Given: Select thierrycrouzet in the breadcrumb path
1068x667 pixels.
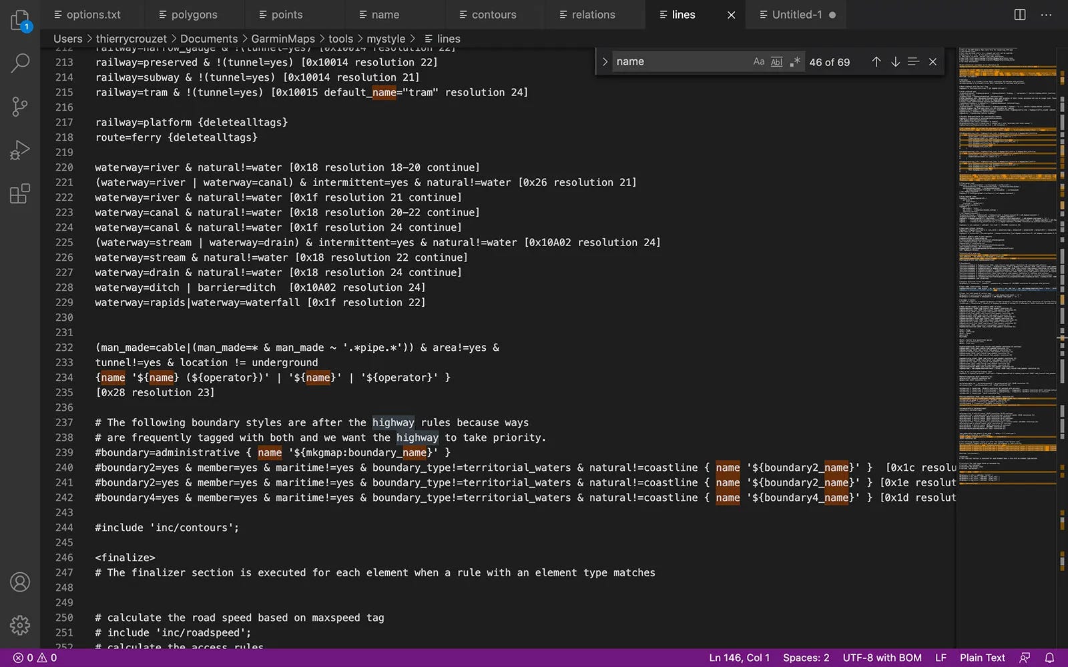Looking at the screenshot, I should [x=131, y=39].
